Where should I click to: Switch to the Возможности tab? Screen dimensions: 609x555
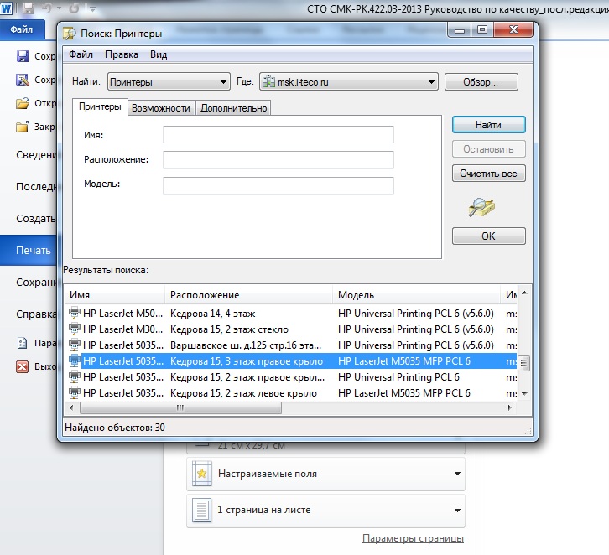point(161,108)
